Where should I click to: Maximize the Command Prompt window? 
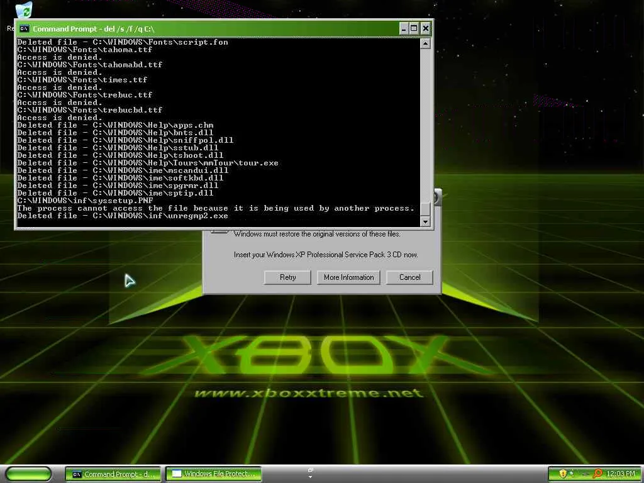click(x=414, y=28)
